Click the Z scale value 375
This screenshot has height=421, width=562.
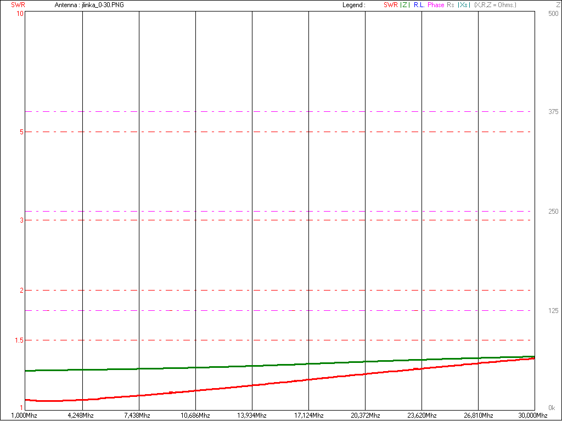coord(553,112)
